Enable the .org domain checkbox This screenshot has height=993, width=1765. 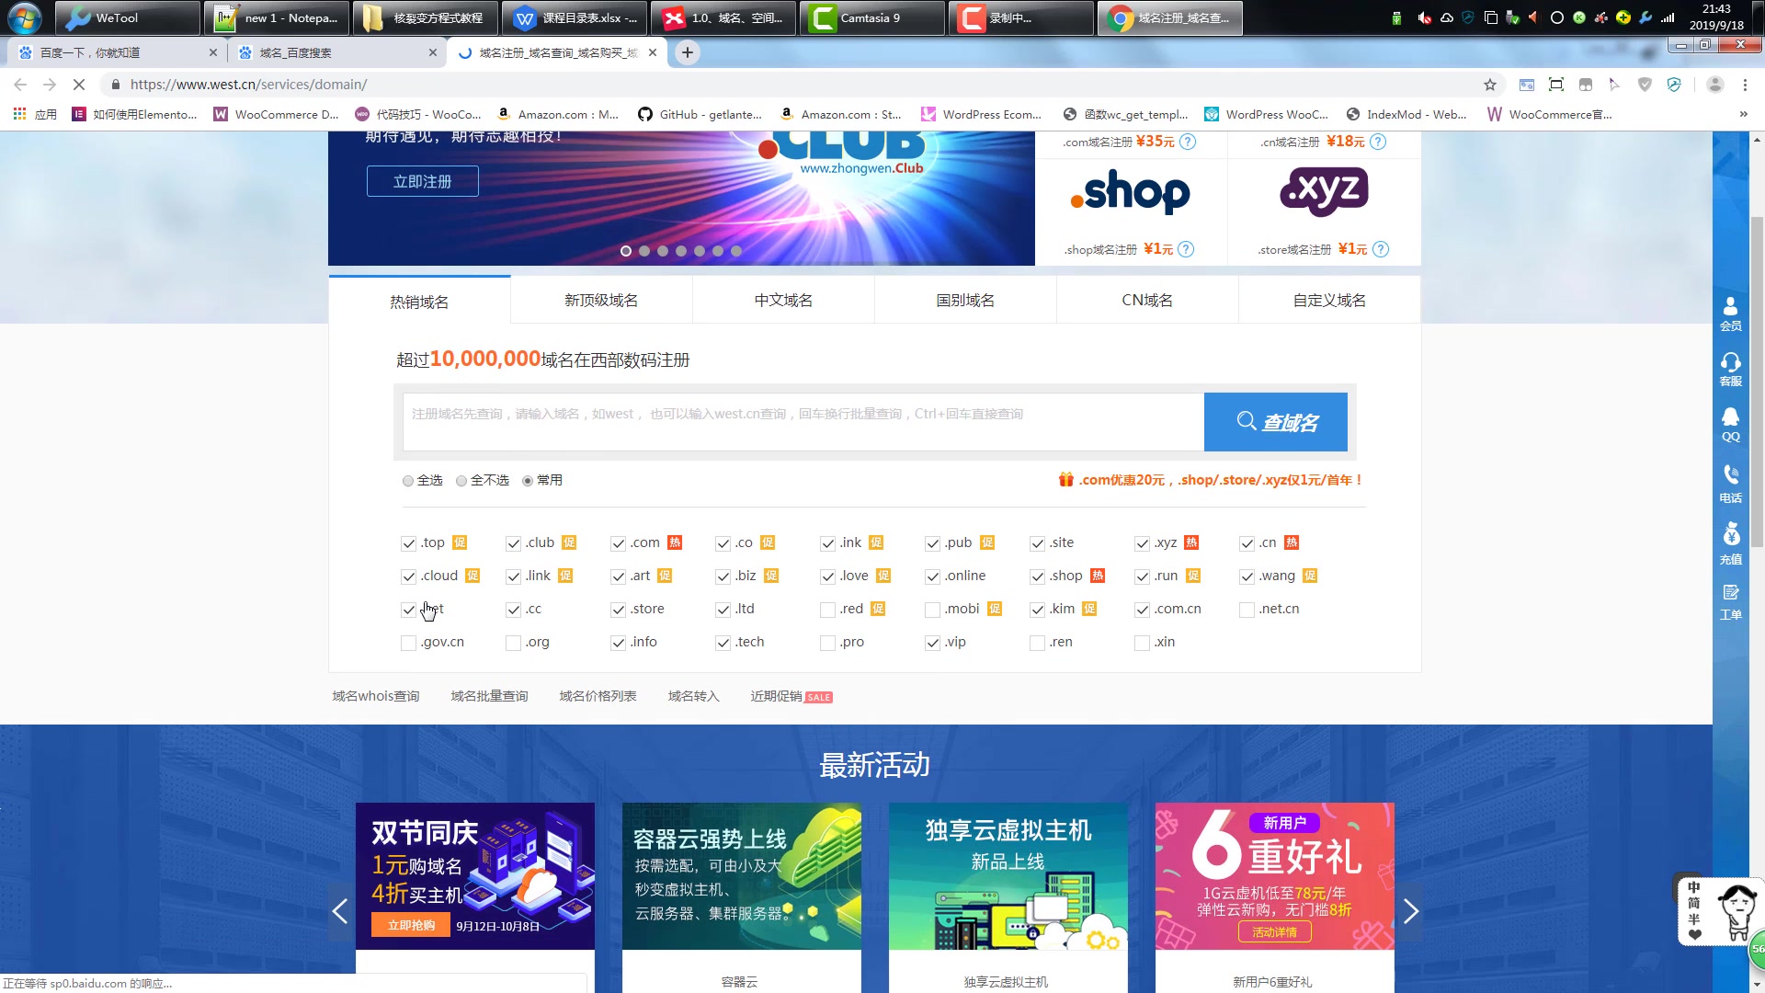point(513,642)
